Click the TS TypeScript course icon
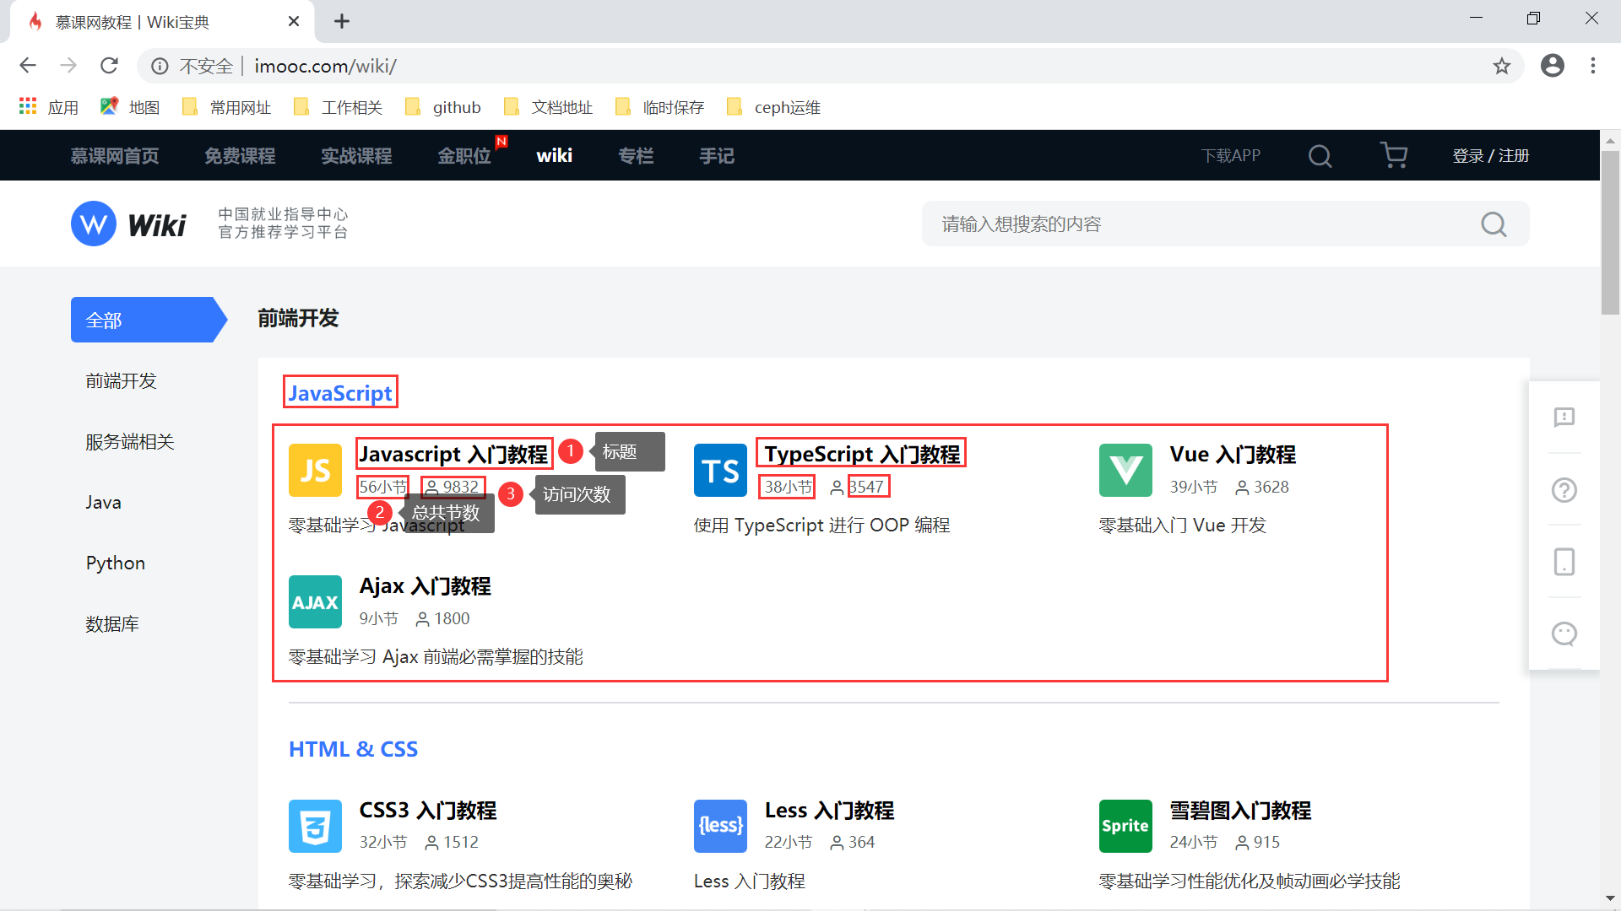This screenshot has width=1621, height=911. click(x=720, y=470)
